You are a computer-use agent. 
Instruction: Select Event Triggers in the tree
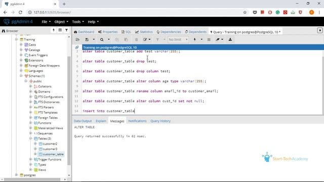tap(38, 55)
